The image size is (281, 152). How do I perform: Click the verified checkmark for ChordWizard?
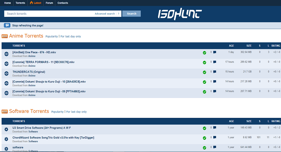tap(204, 138)
